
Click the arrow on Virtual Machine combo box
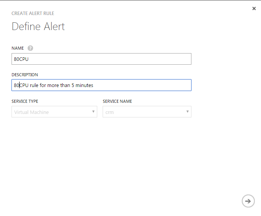tap(93, 112)
